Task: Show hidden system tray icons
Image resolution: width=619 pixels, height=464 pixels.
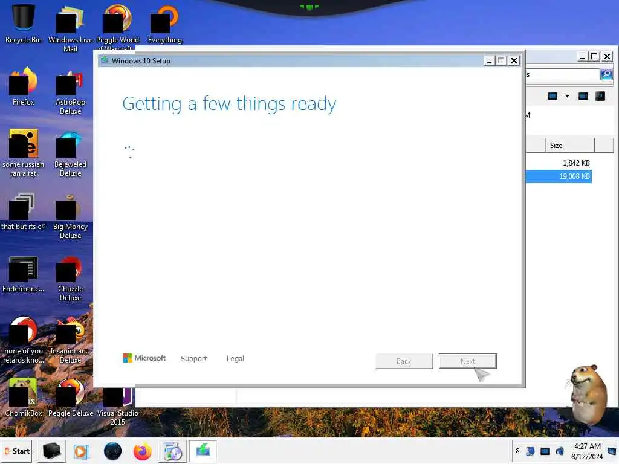Action: (517, 451)
